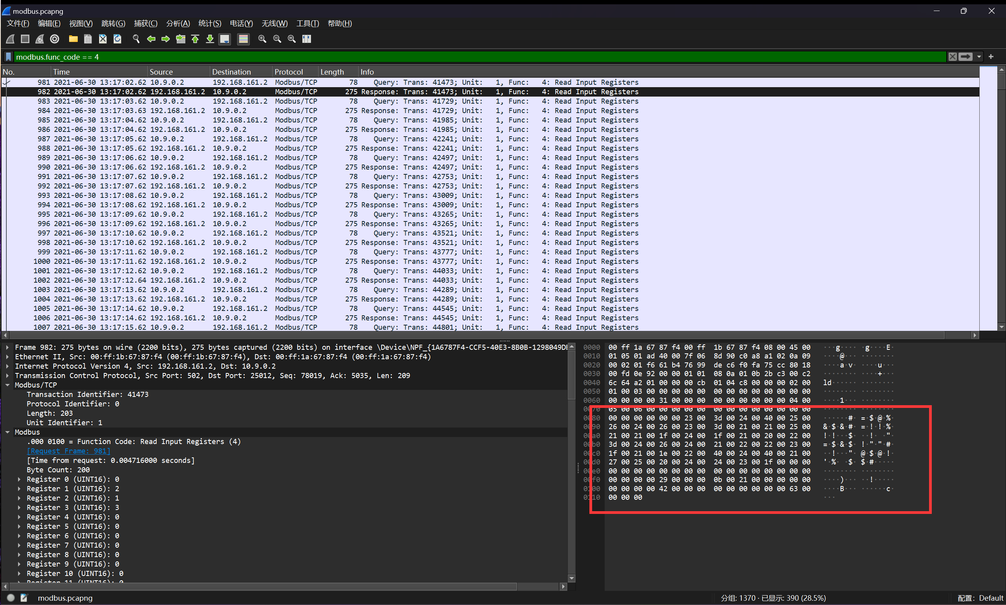Select packet 1002 in the list
Image resolution: width=1006 pixels, height=605 pixels.
pyautogui.click(x=490, y=280)
